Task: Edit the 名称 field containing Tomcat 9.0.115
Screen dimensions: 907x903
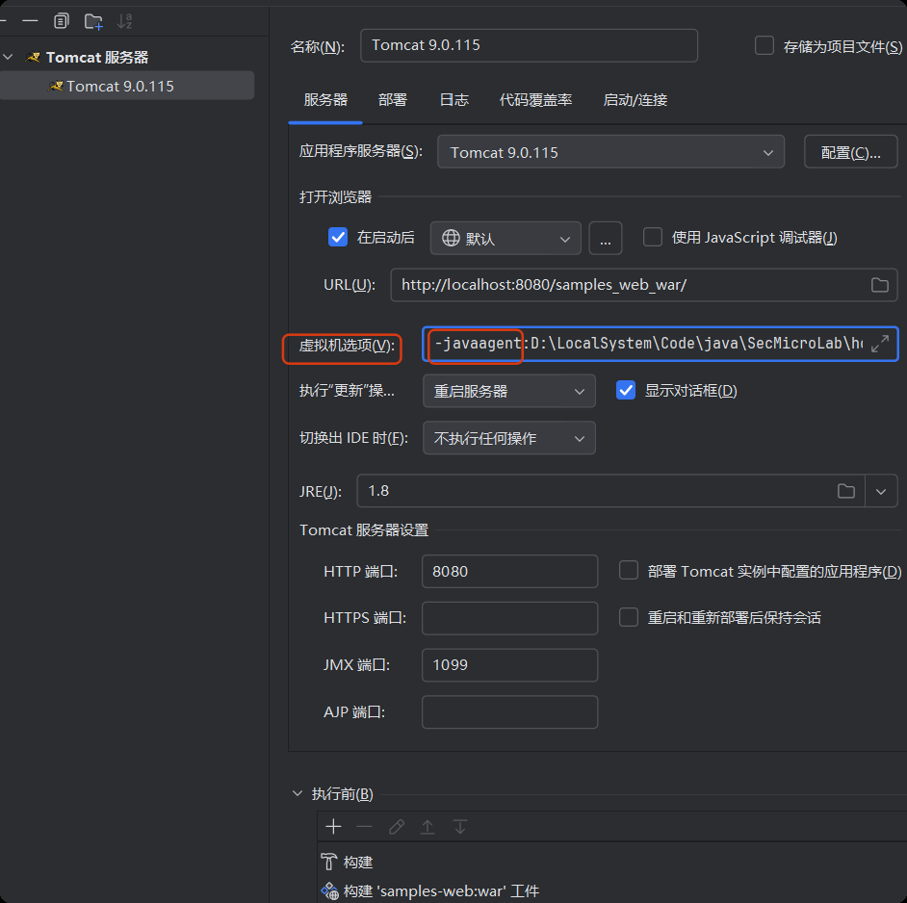Action: [x=529, y=45]
